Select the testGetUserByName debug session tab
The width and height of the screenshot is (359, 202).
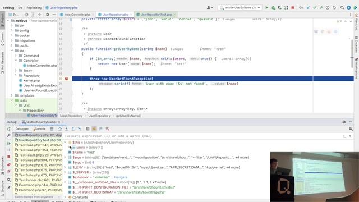tap(43, 122)
